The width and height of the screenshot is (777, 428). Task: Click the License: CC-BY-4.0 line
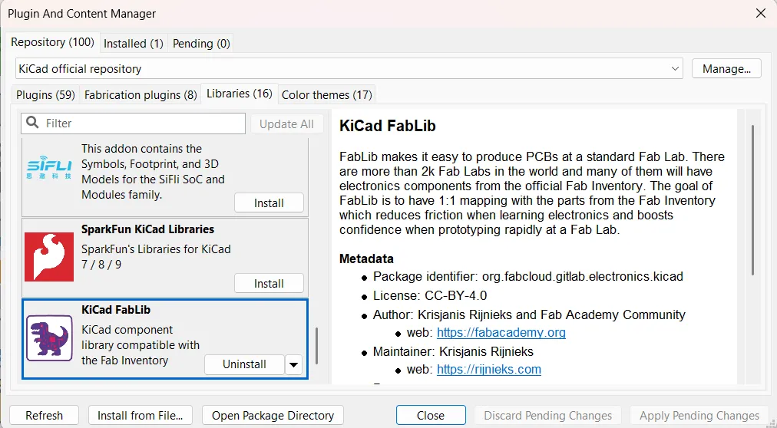click(430, 296)
